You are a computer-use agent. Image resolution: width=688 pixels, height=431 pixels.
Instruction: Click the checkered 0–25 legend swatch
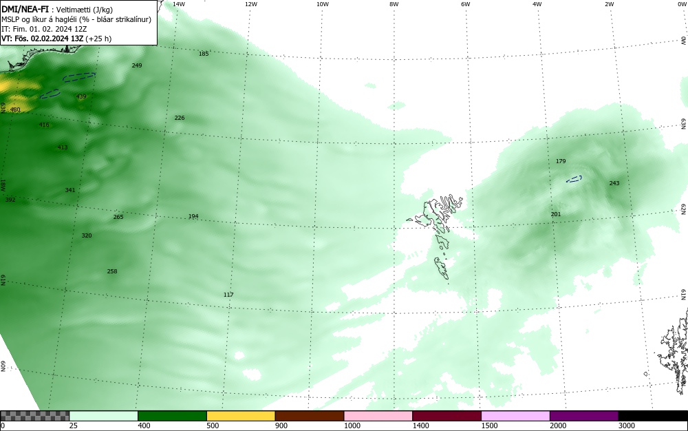click(34, 416)
